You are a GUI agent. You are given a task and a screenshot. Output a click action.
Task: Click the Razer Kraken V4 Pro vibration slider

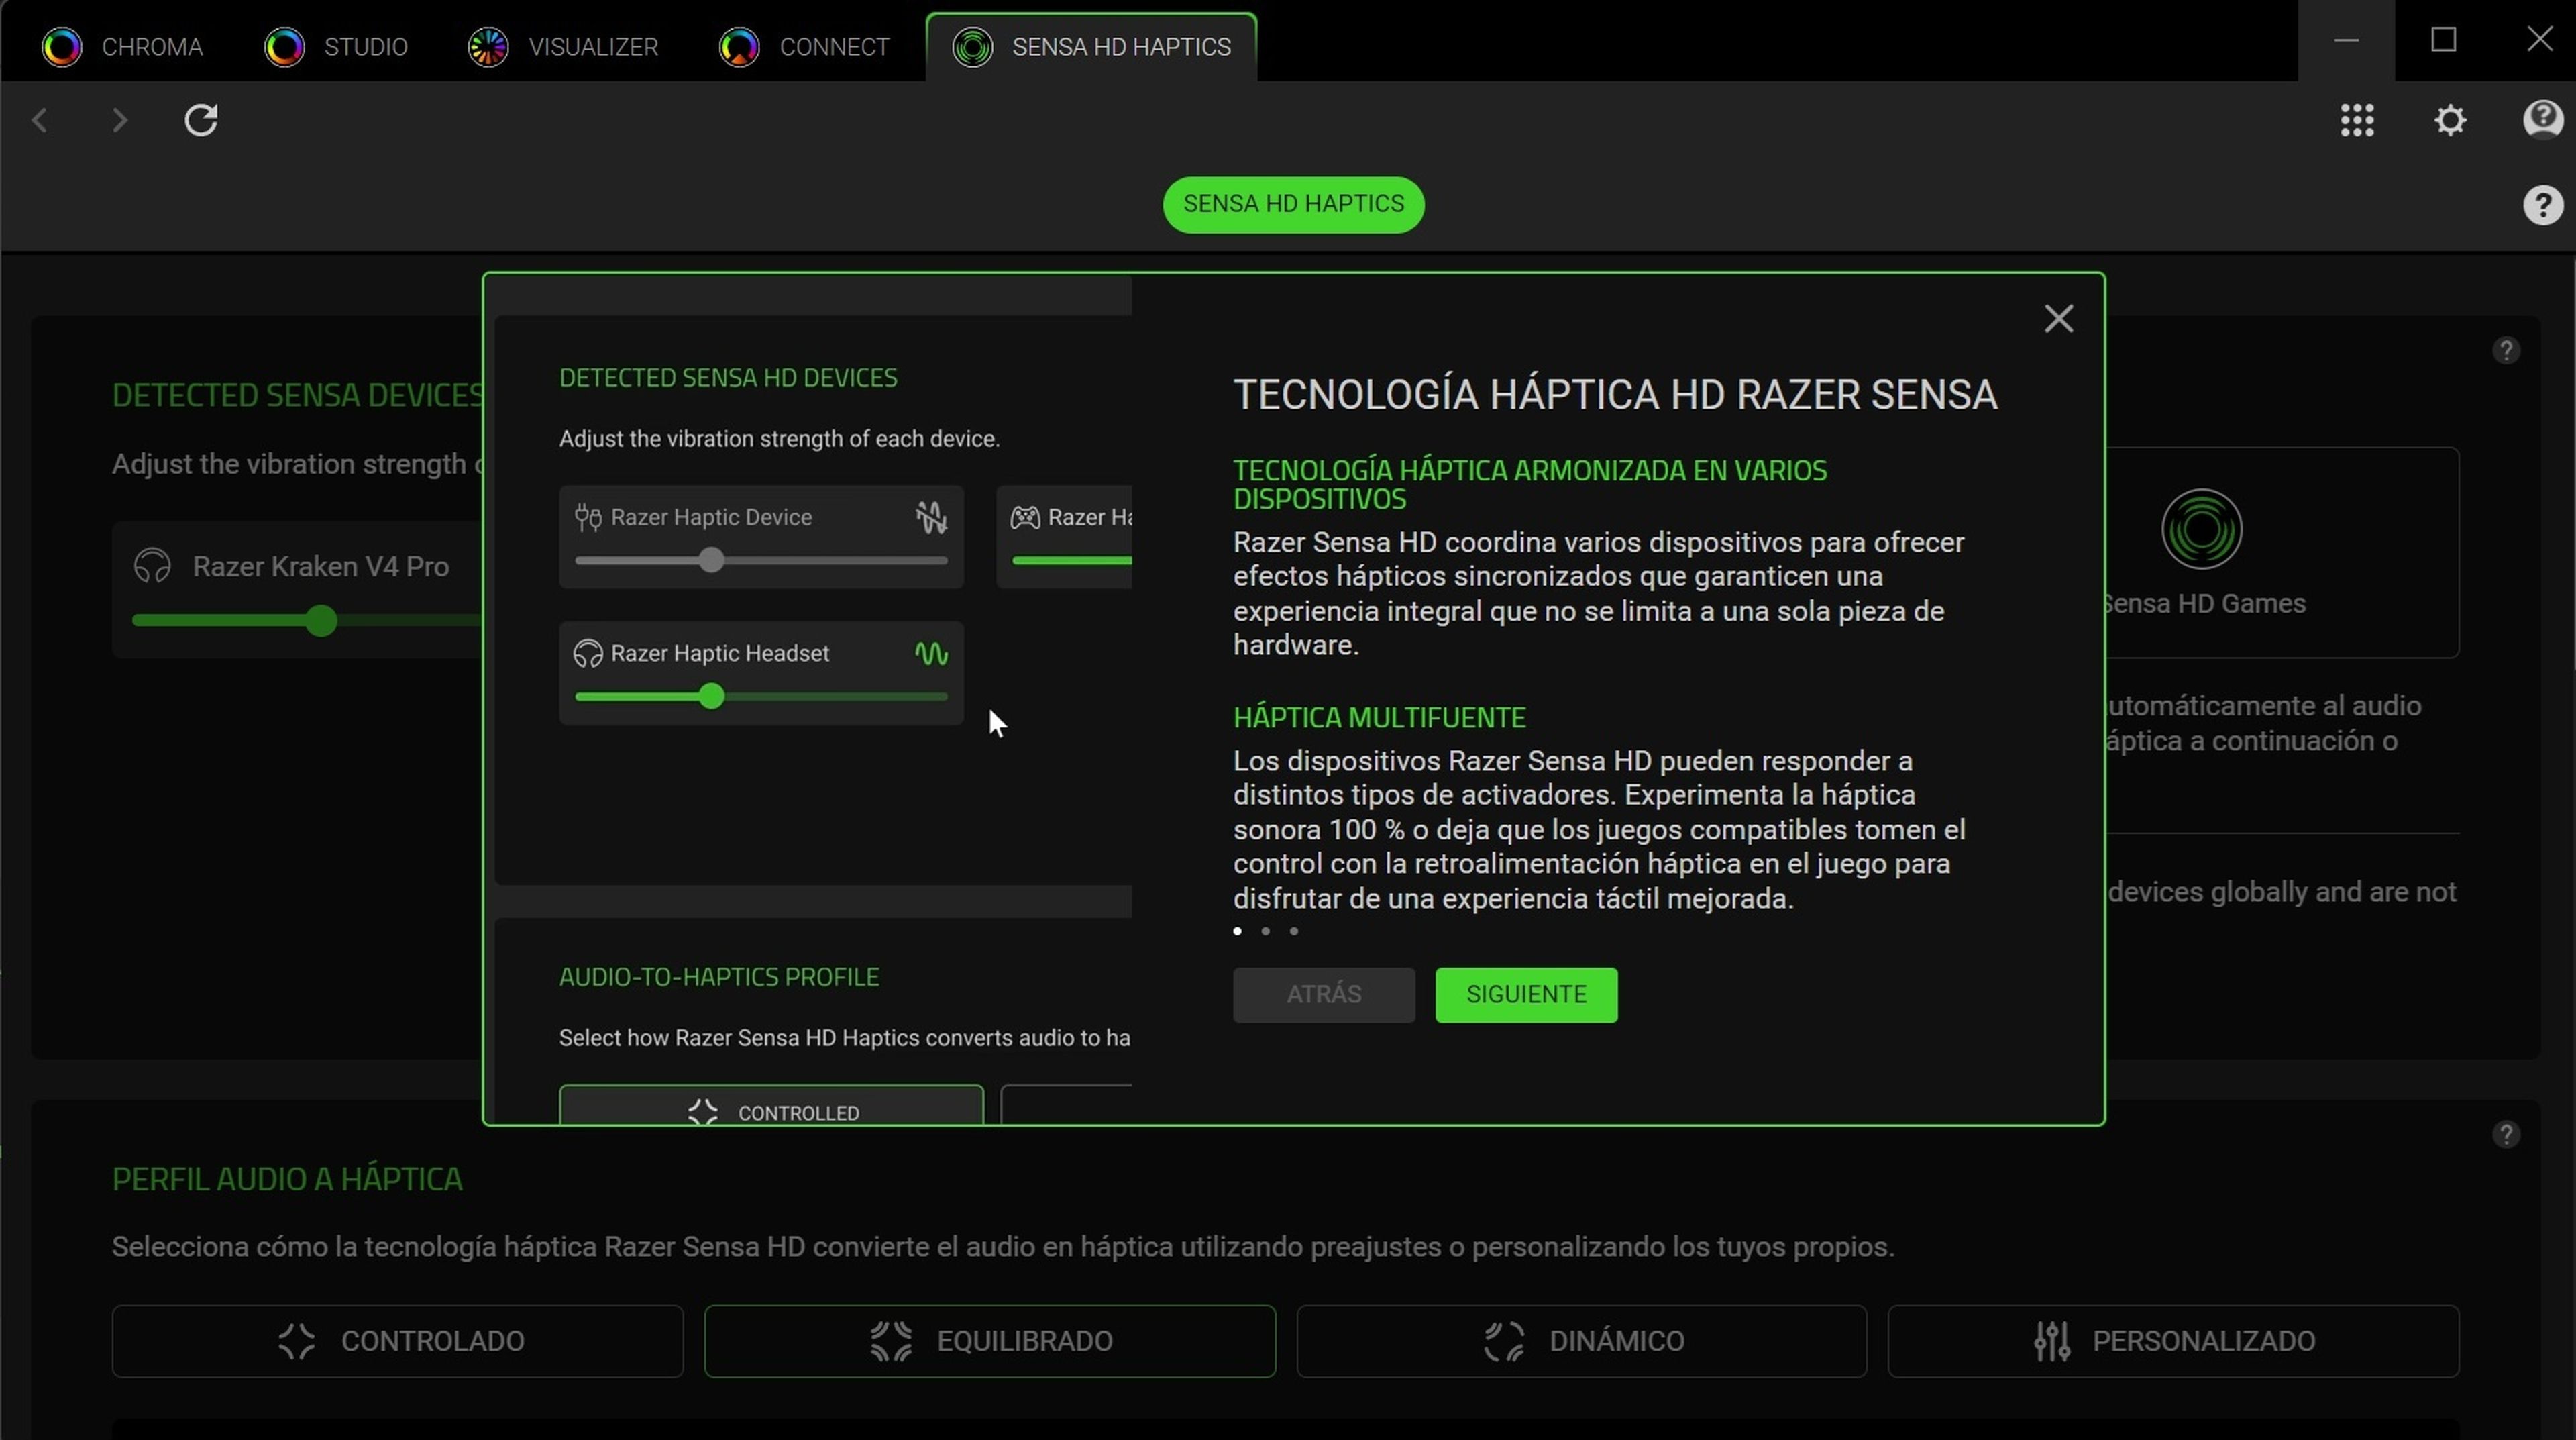tap(321, 621)
